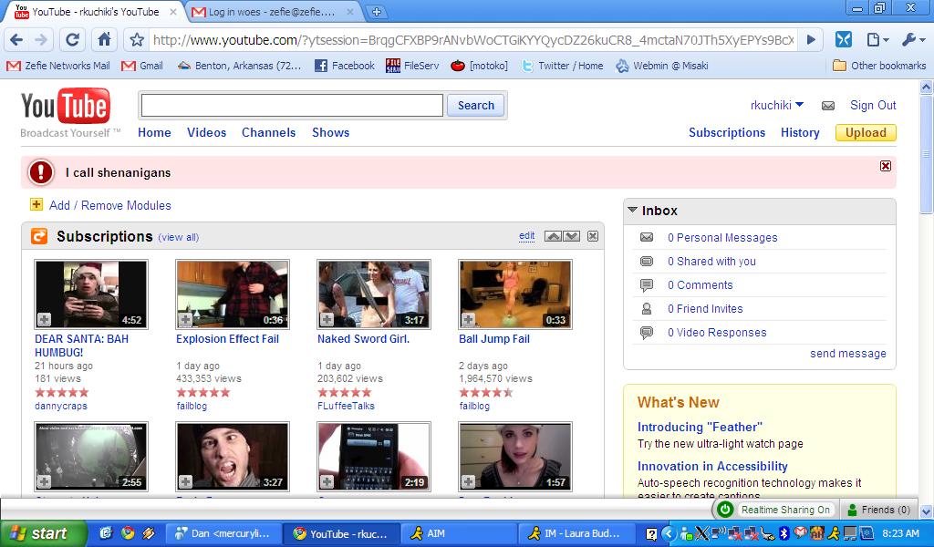Screen dimensions: 934x547
Task: Open the rkuchiki account dropdown
Action: coord(776,105)
